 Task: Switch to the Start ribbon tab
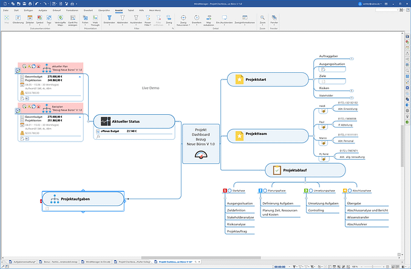(x=16, y=10)
